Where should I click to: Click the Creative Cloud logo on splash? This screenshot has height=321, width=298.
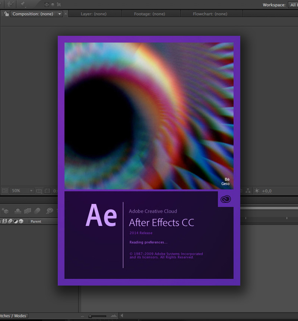click(x=226, y=199)
